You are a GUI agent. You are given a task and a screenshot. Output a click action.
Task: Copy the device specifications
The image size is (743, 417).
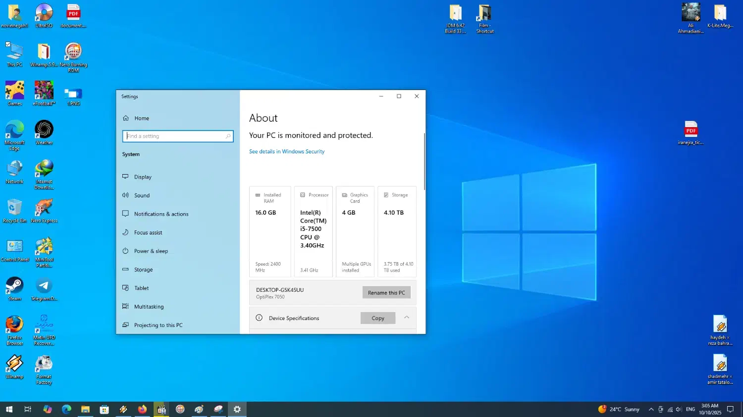(x=377, y=318)
